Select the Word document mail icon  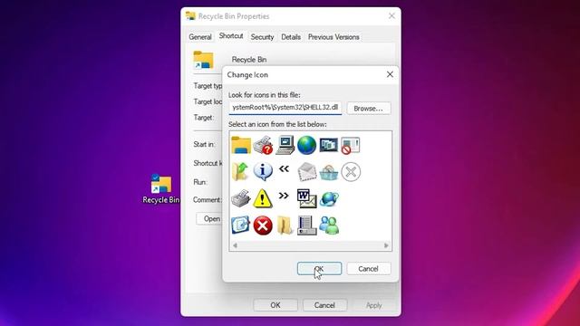coord(307,198)
